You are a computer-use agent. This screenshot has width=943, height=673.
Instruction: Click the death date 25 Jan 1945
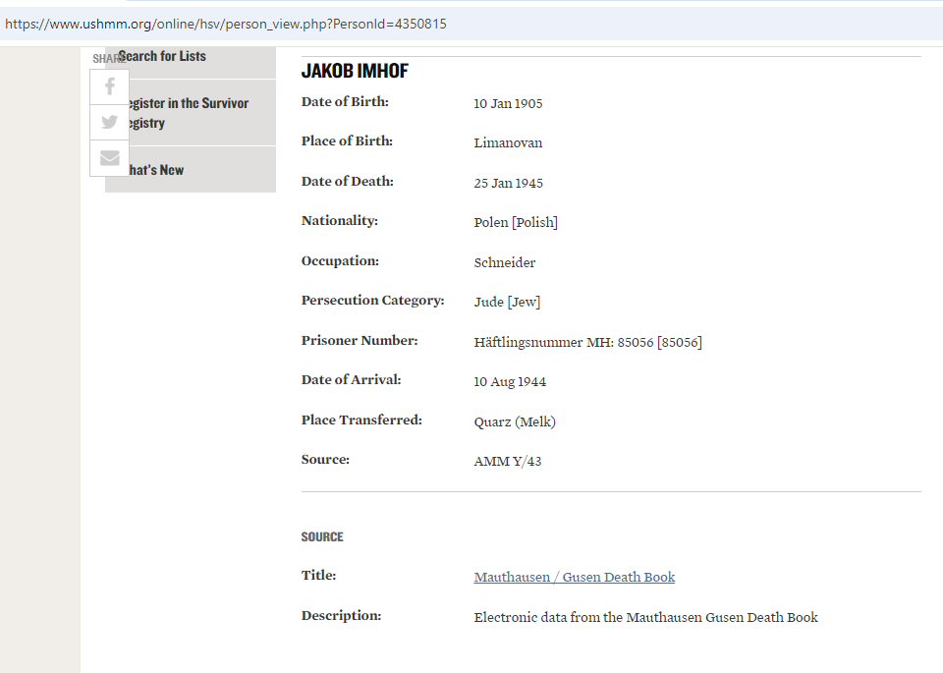tap(508, 184)
